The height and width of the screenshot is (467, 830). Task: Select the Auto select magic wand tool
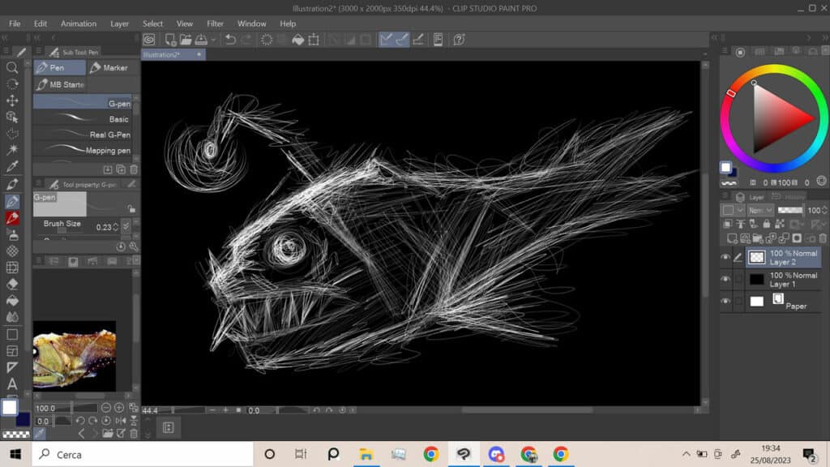click(12, 150)
